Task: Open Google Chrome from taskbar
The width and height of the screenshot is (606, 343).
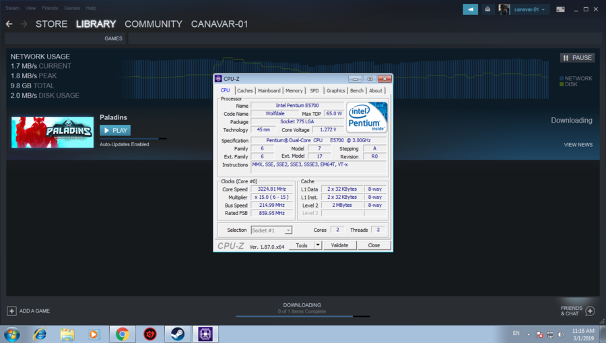Action: 123,334
